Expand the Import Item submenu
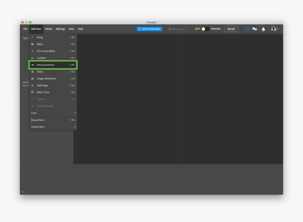Screen dimensions: 303x222 53,127
